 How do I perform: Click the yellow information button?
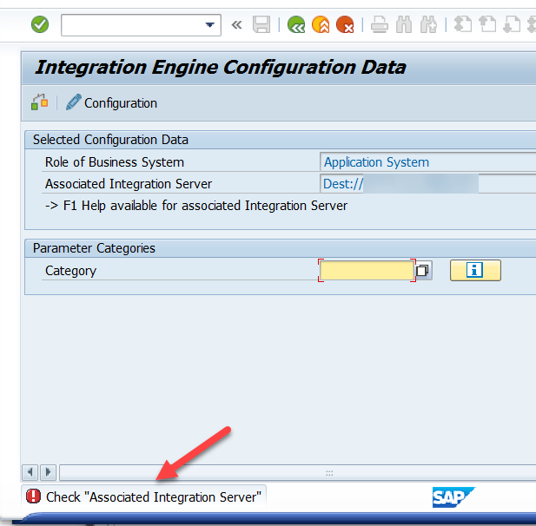(x=475, y=271)
